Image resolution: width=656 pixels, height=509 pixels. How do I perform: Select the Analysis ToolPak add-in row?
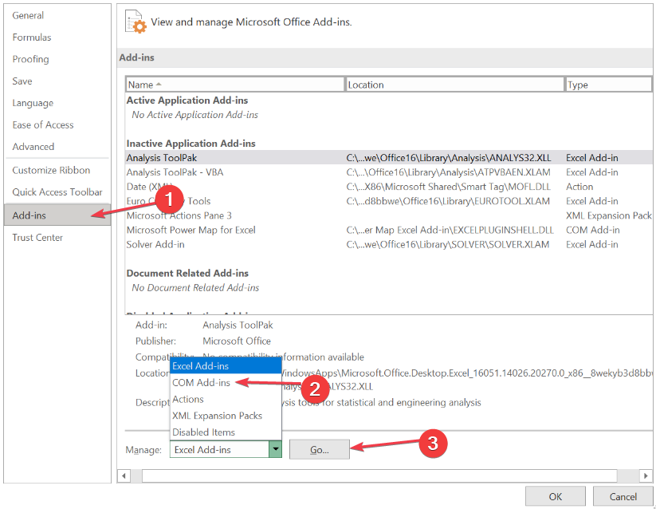389,158
